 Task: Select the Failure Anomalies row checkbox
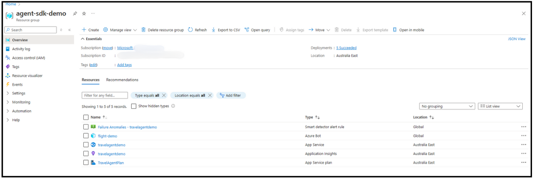pyautogui.click(x=86, y=127)
